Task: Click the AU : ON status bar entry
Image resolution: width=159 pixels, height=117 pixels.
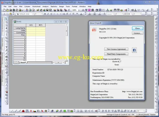Action: (131, 115)
